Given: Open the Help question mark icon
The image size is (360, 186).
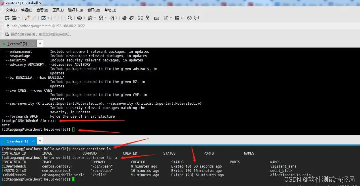Looking at the screenshot, I should click(189, 18).
